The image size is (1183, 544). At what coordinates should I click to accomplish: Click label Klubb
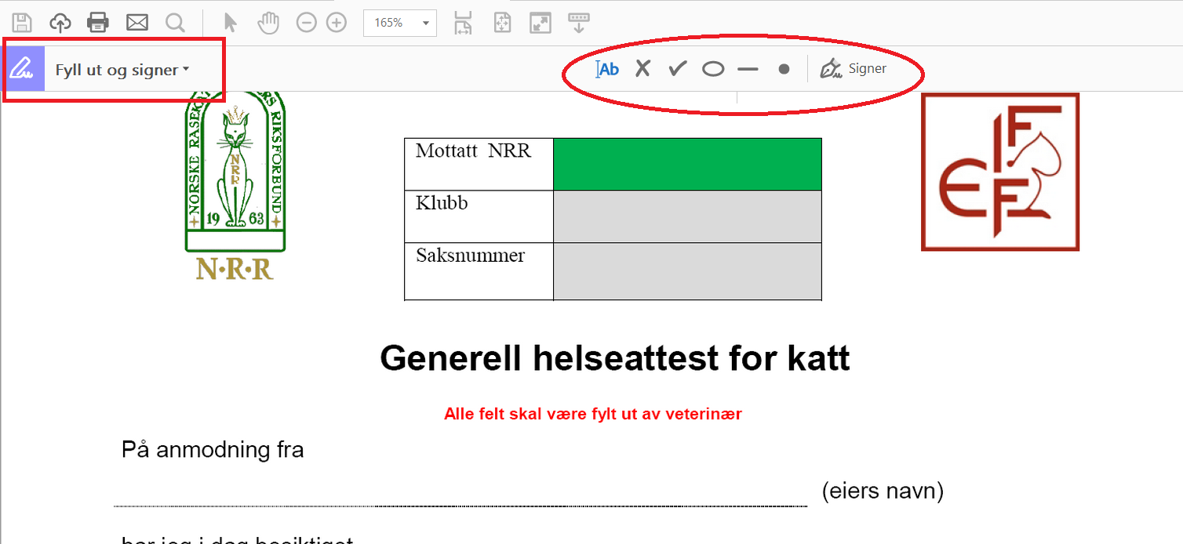point(442,203)
